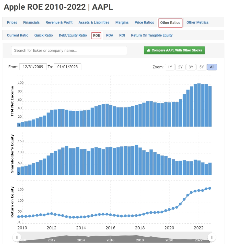Set chart zoom to 3Y
This screenshot has height=244, width=226.
[191, 67]
